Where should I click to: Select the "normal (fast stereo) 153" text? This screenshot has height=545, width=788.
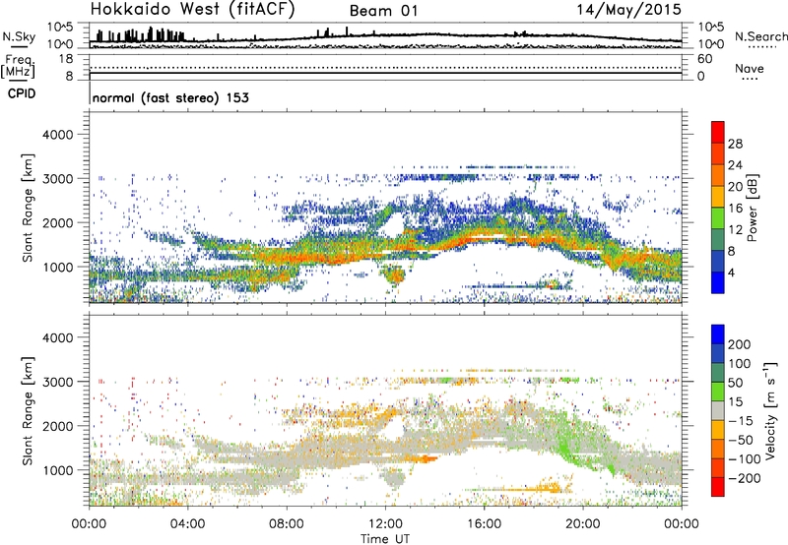(x=170, y=97)
